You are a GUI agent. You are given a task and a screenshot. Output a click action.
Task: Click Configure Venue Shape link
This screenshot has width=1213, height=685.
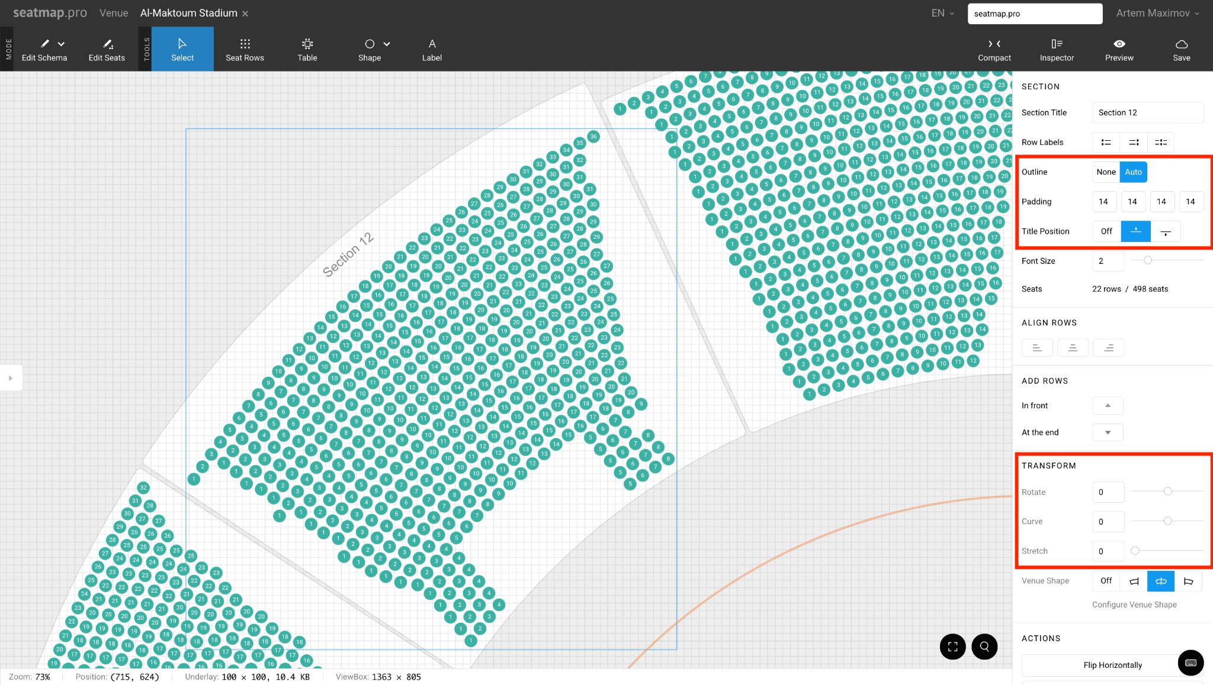pyautogui.click(x=1134, y=605)
